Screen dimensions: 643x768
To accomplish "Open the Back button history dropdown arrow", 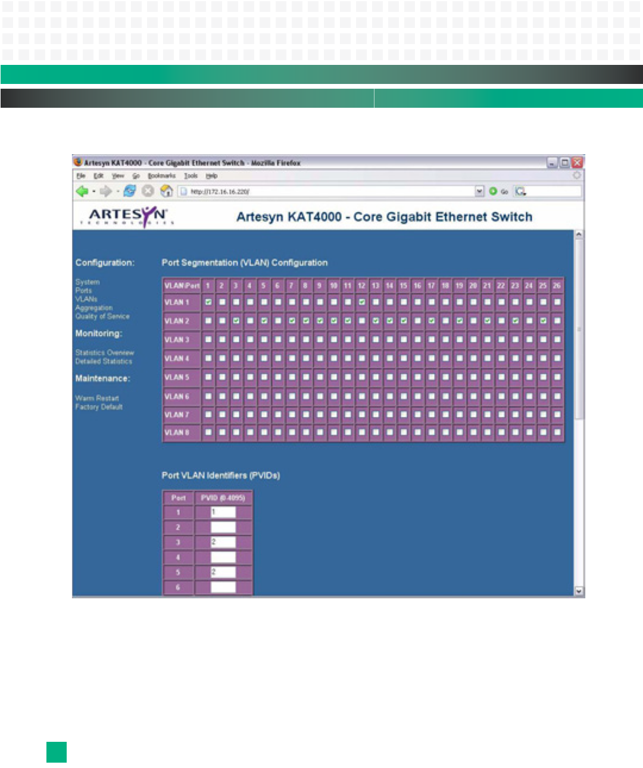I will click(x=93, y=191).
